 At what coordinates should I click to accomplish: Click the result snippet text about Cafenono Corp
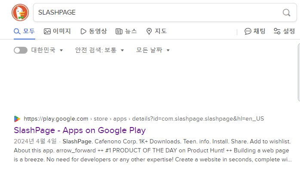(153, 150)
